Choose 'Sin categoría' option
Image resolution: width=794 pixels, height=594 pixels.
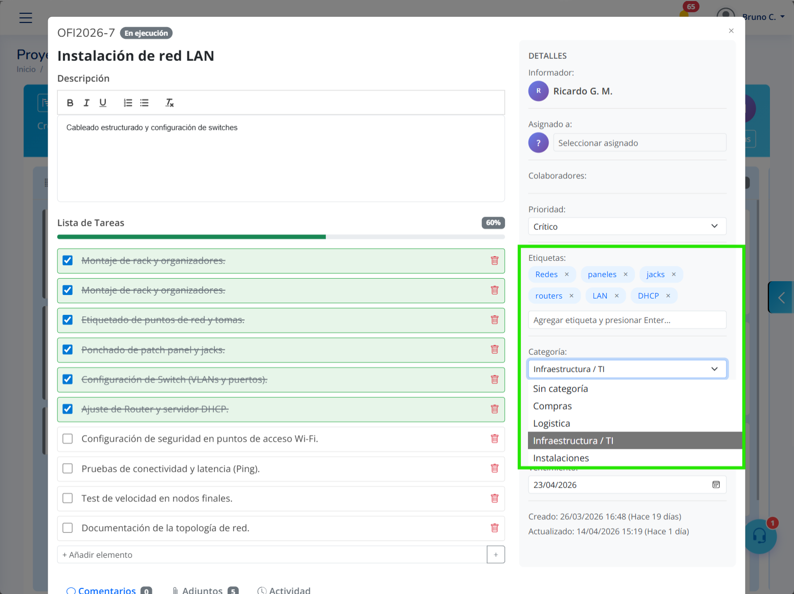(x=560, y=389)
